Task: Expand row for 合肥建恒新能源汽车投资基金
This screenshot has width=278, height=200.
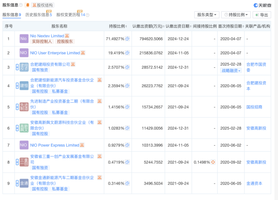Action: [17, 86]
